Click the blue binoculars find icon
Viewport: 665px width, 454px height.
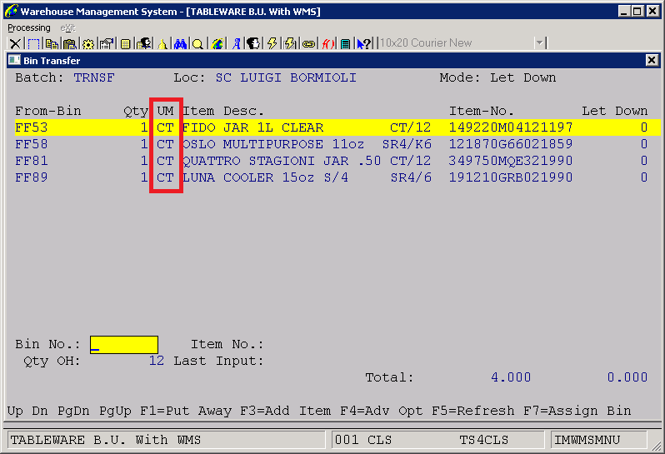click(x=180, y=43)
